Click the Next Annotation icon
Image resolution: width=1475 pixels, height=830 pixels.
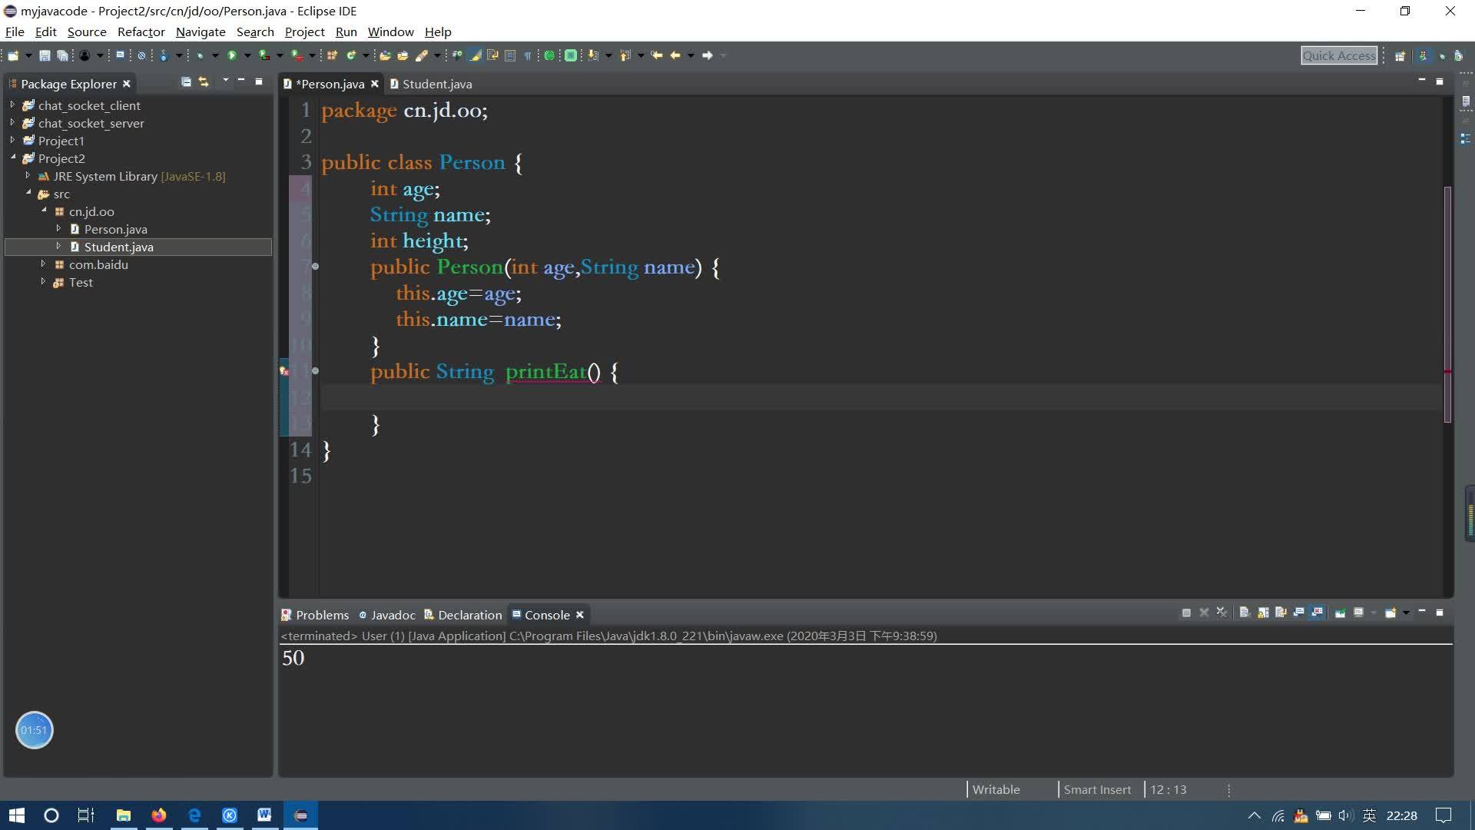click(592, 55)
